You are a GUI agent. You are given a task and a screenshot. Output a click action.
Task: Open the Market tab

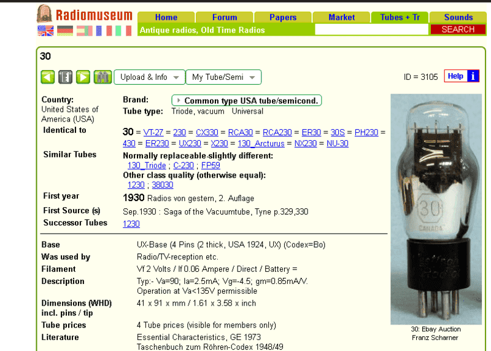pos(342,17)
